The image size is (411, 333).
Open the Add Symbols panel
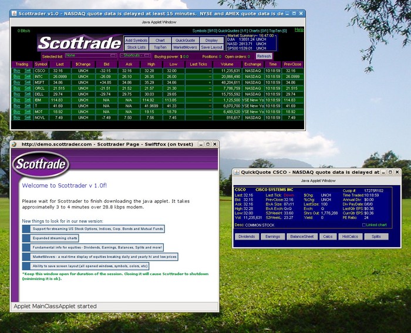(x=136, y=41)
